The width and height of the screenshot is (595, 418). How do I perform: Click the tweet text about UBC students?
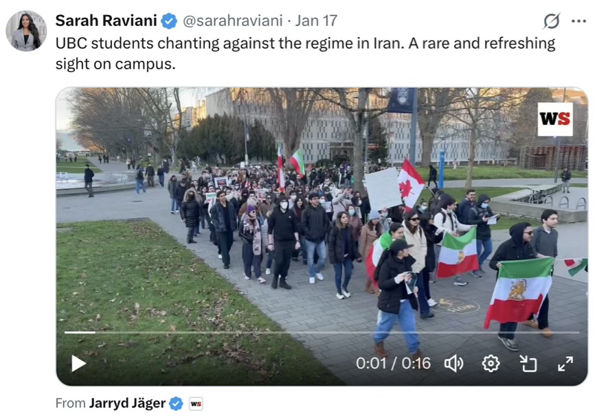pos(305,54)
